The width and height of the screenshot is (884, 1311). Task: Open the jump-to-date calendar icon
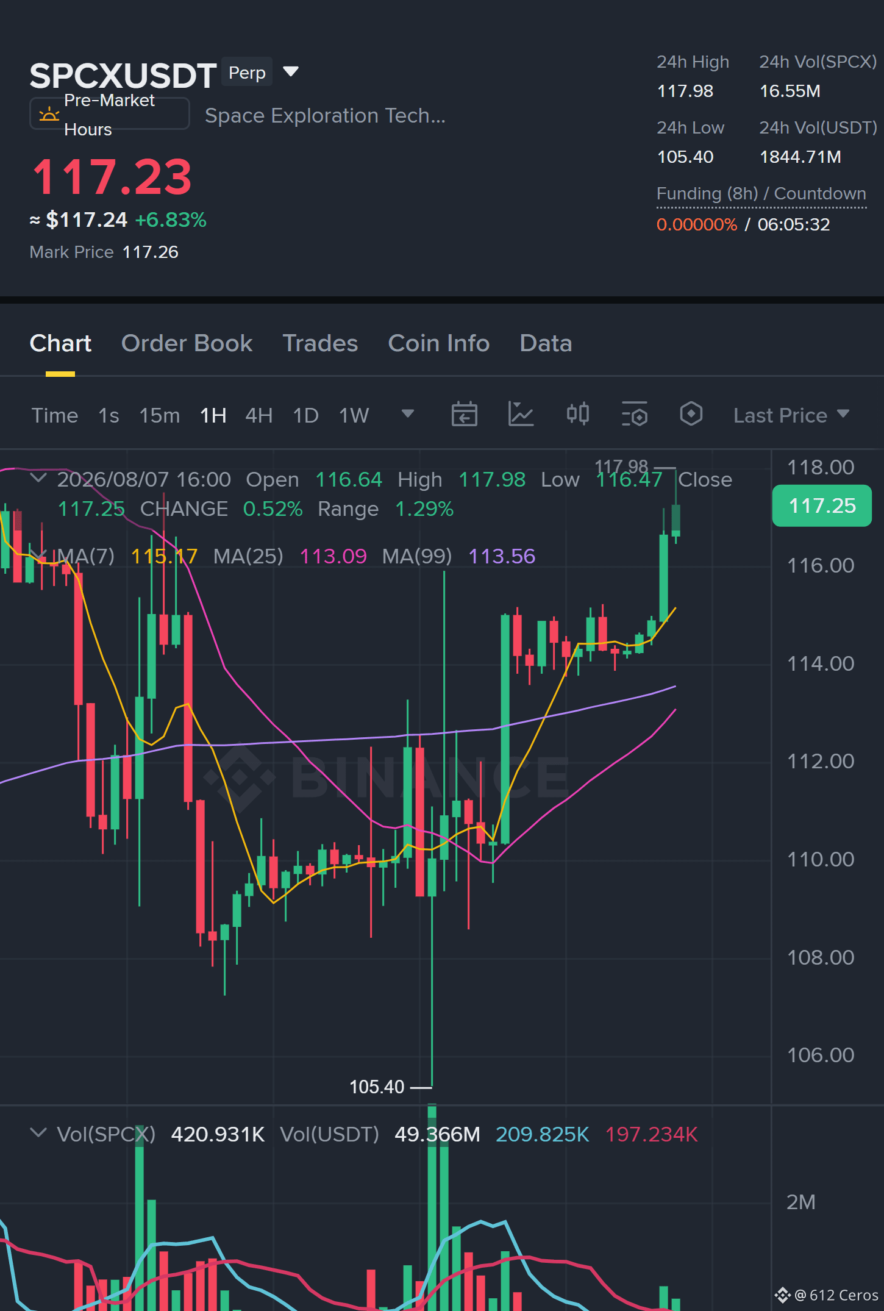464,415
